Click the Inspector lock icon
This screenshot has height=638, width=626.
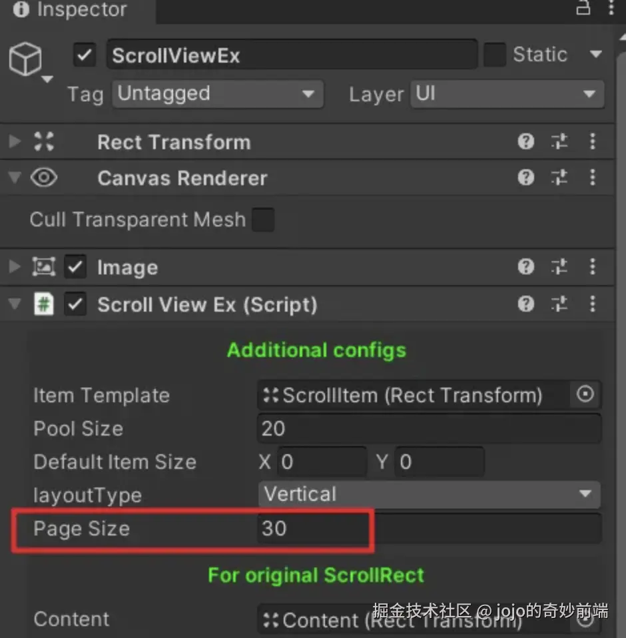583,8
